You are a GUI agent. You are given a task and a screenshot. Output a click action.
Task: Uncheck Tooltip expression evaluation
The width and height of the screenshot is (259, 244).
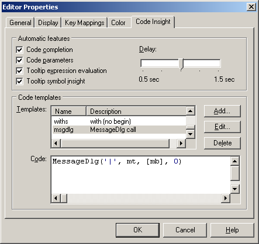[x=19, y=71]
